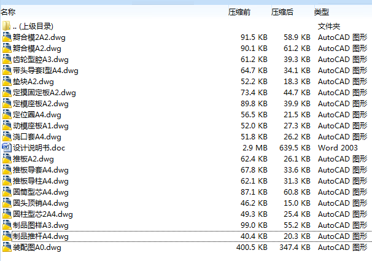Click the 400.5 KB original size value
The height and width of the screenshot is (261, 372).
pos(252,247)
